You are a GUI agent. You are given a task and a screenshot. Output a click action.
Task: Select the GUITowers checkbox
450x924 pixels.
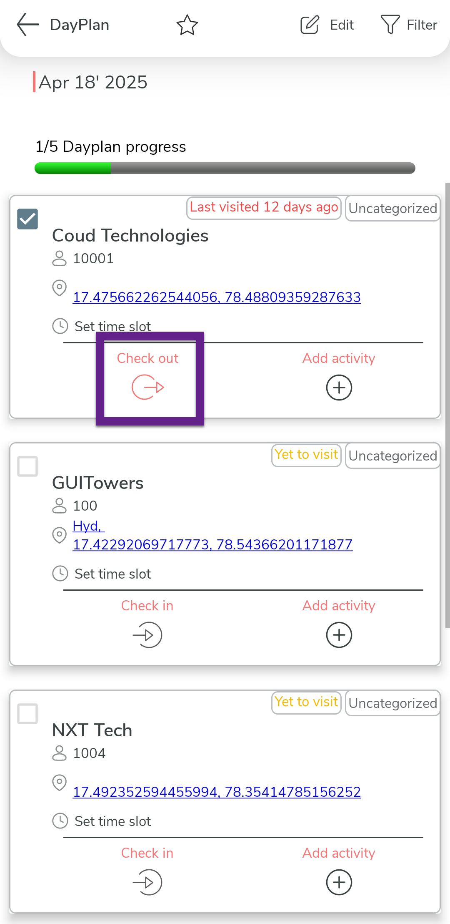tap(27, 466)
